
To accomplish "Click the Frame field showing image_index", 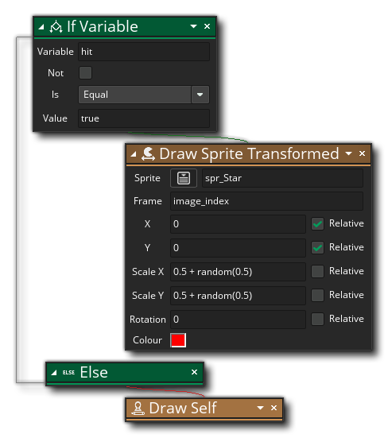I will tap(267, 201).
